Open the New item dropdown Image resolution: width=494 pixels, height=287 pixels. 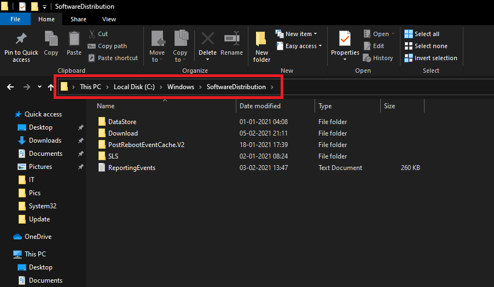pos(296,34)
